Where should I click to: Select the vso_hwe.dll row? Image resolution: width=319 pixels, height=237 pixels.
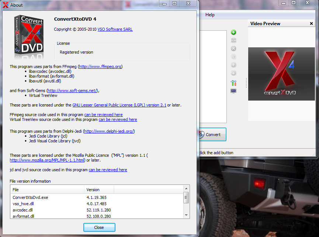97,204
